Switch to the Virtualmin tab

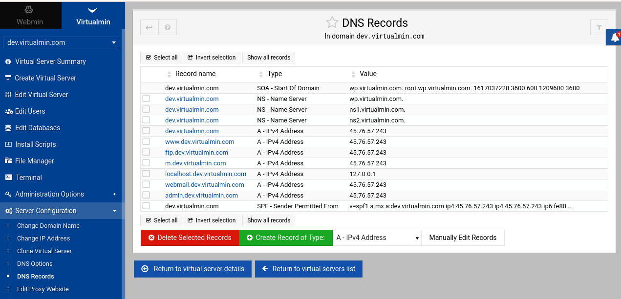point(93,16)
